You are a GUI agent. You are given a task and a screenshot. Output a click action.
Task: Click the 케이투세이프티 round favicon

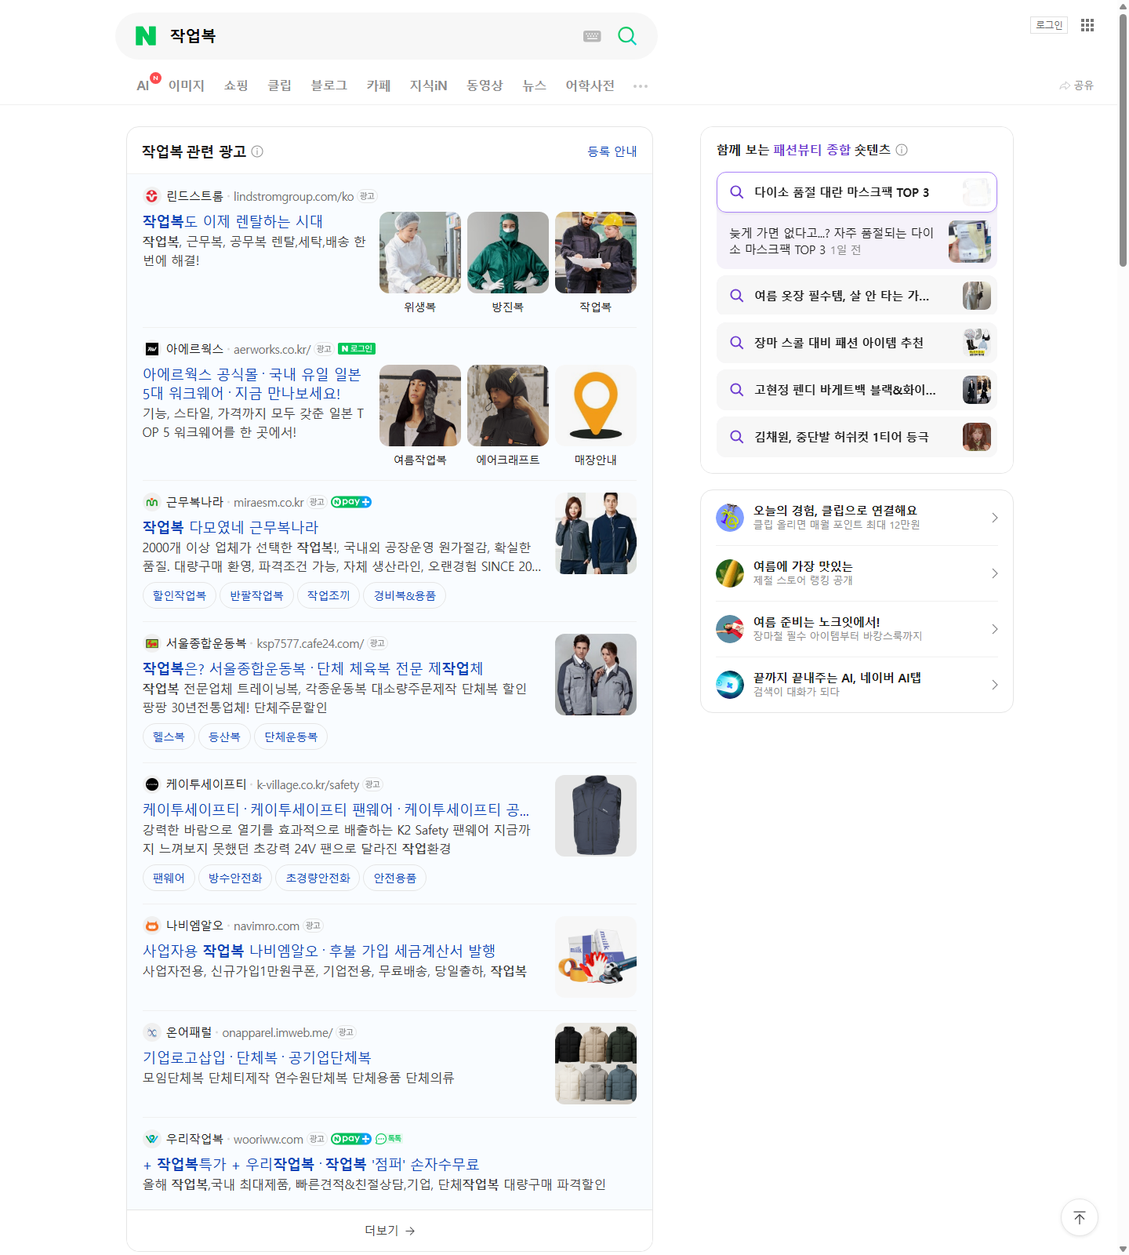pos(152,784)
